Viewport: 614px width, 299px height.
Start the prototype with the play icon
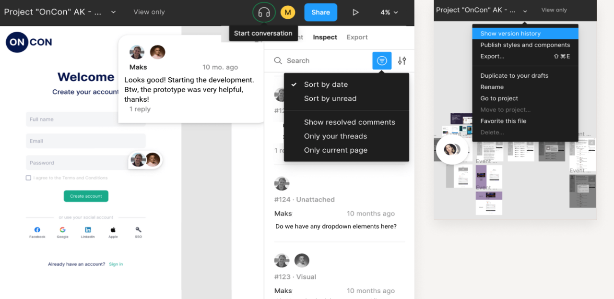355,12
